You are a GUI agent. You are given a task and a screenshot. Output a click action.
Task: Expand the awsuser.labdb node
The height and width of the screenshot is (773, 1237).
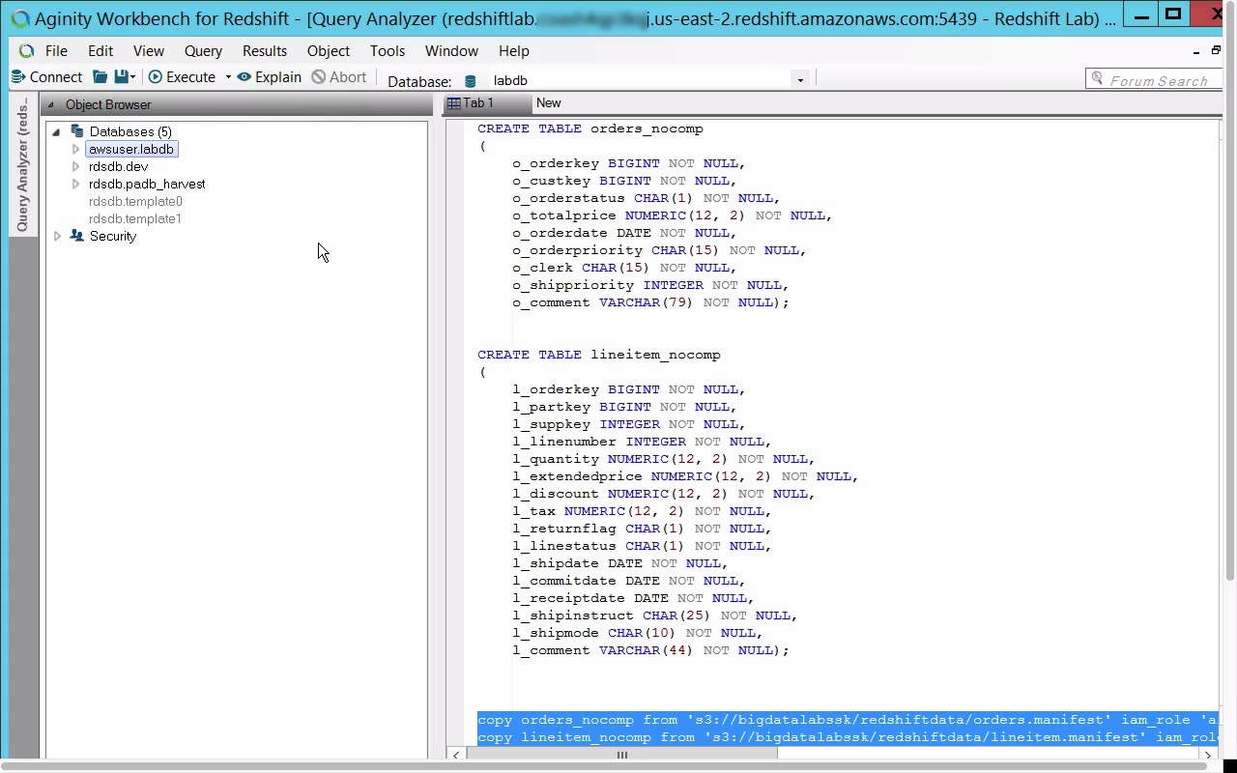(75, 150)
